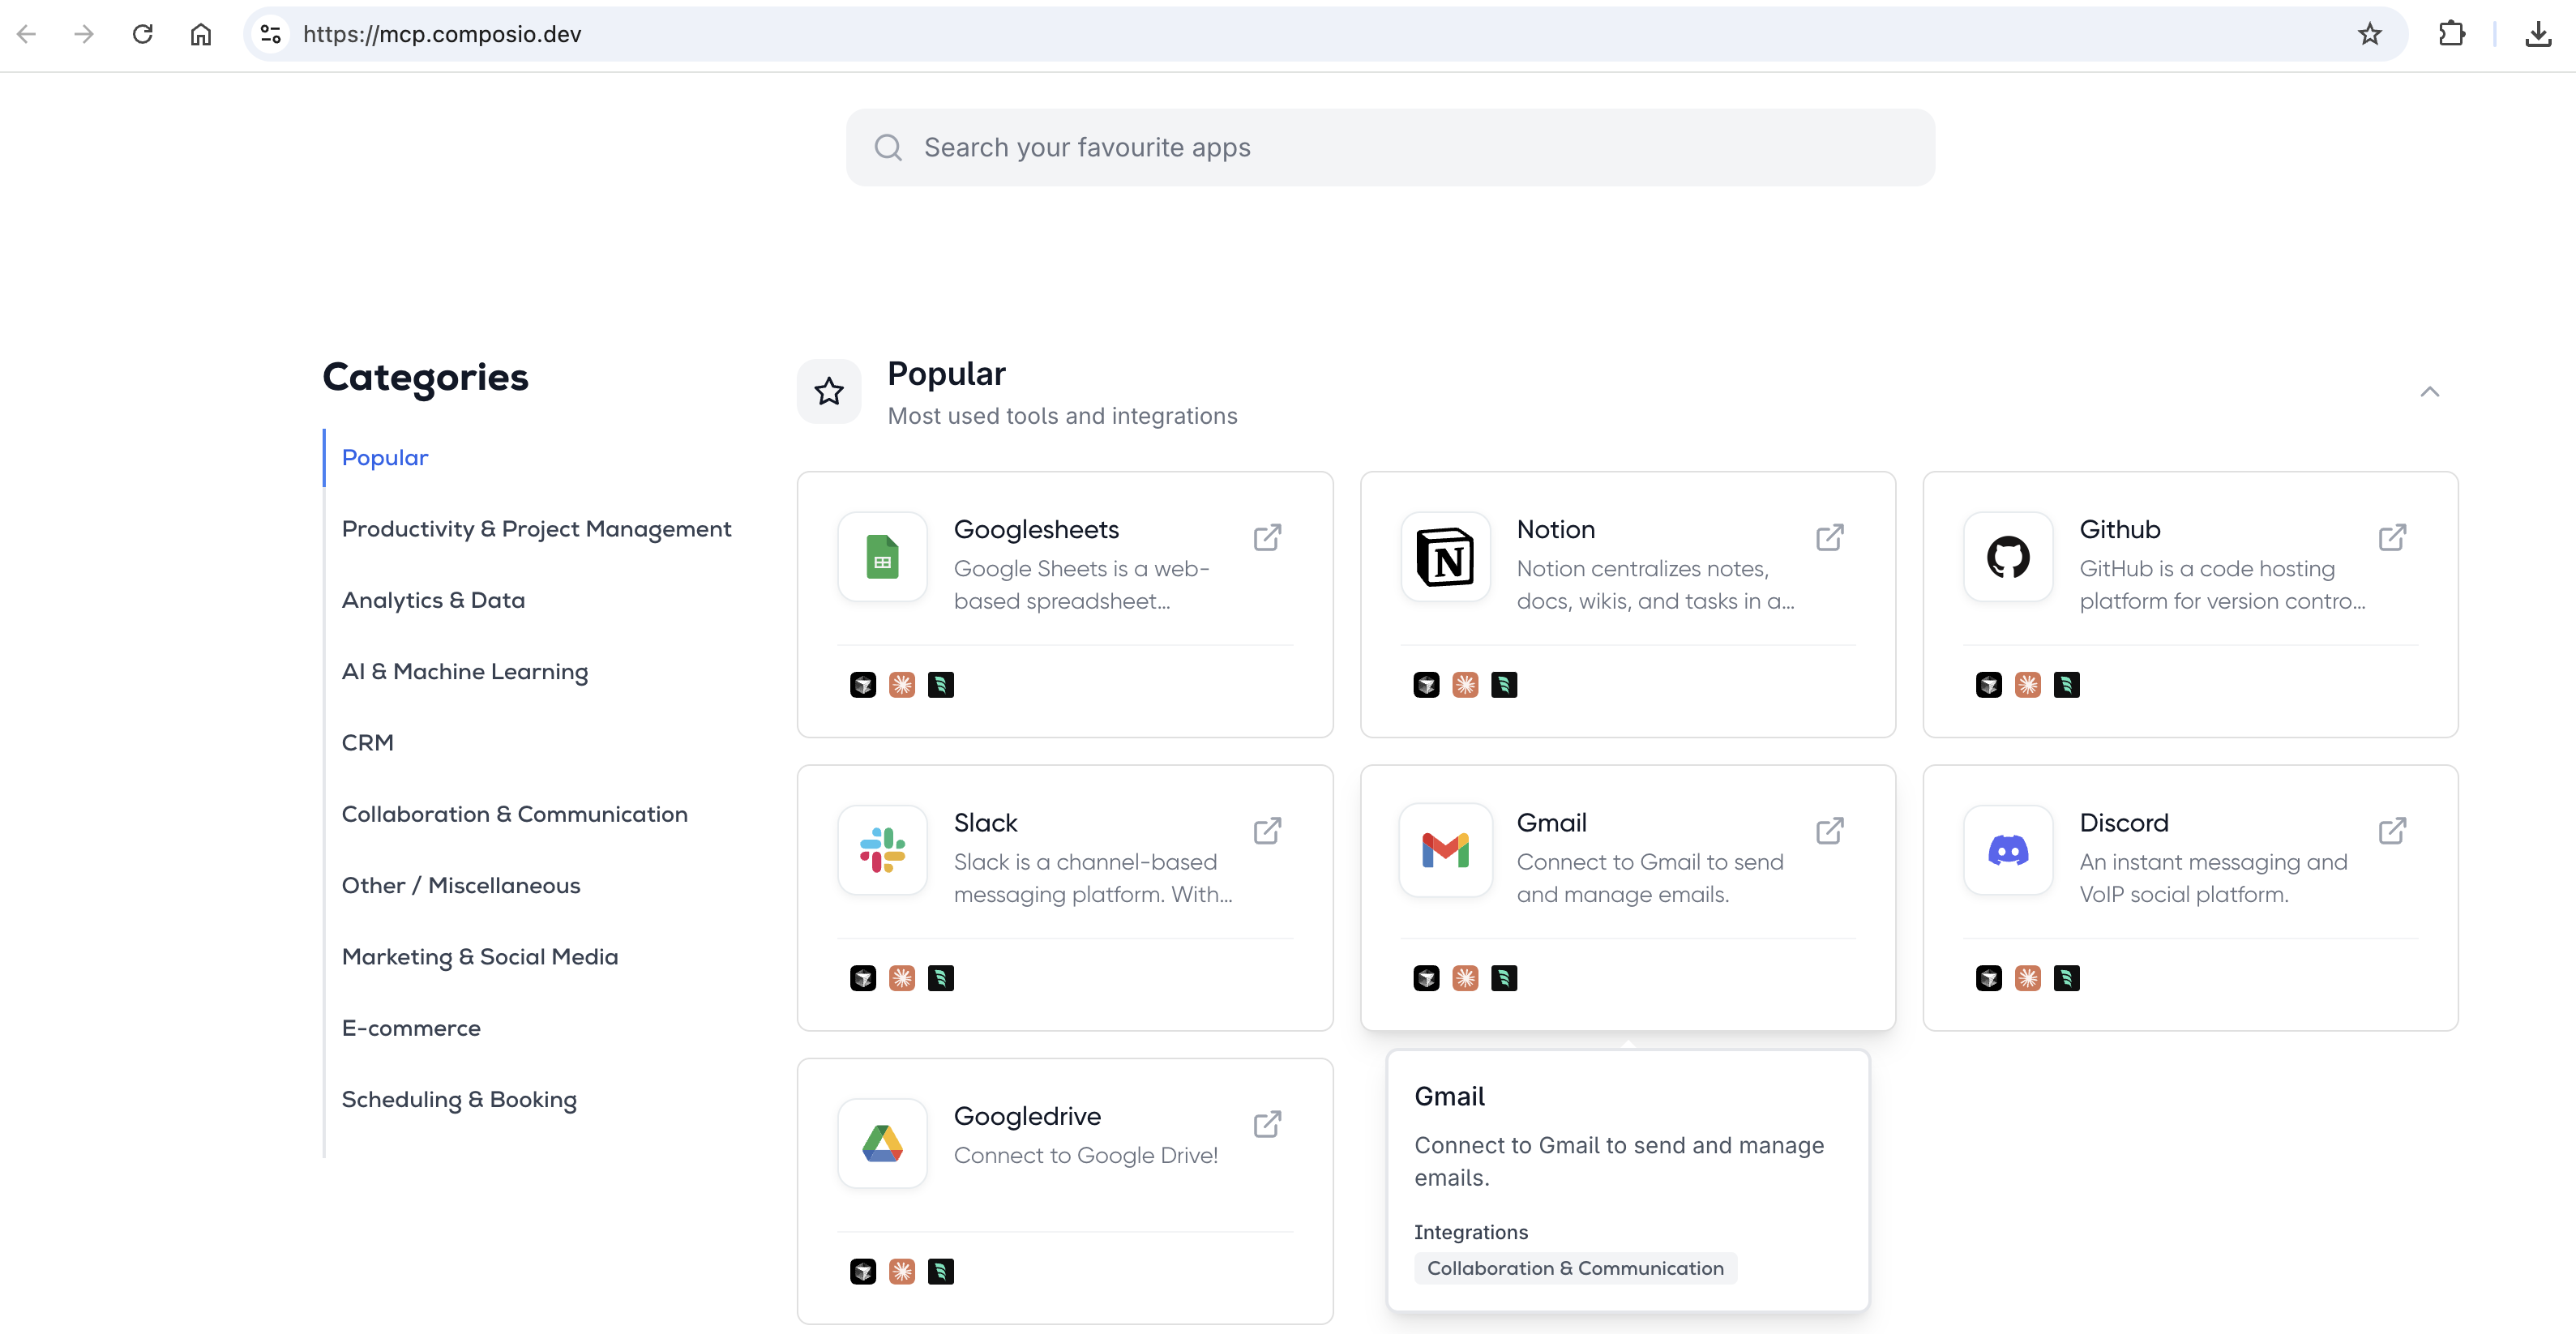
Task: Click the Windsurf icon on the Discord card
Action: [2067, 978]
